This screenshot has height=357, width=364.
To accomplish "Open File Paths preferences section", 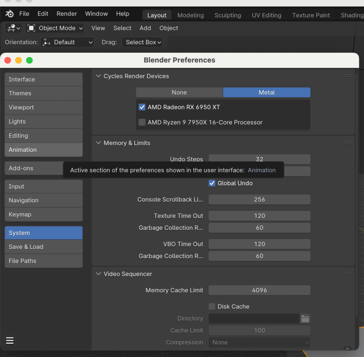I will point(44,261).
